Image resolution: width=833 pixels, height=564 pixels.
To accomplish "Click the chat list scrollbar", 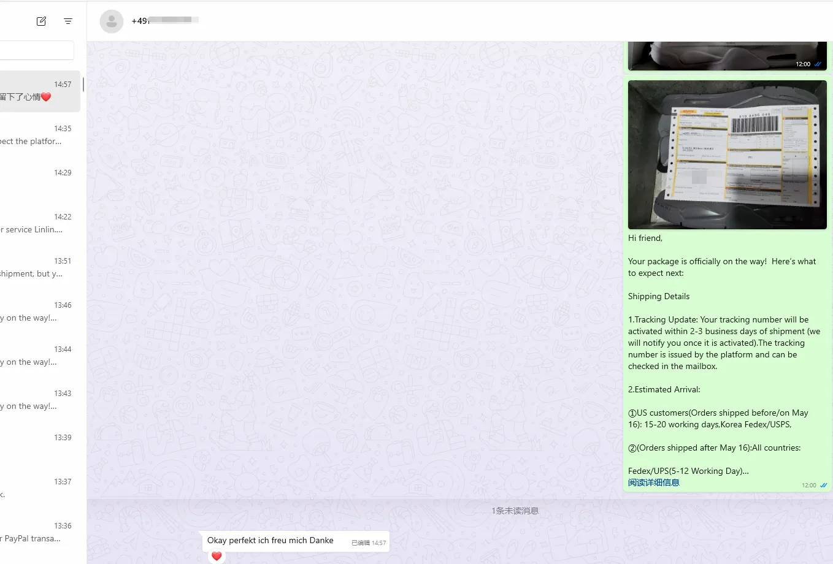I will pyautogui.click(x=83, y=85).
